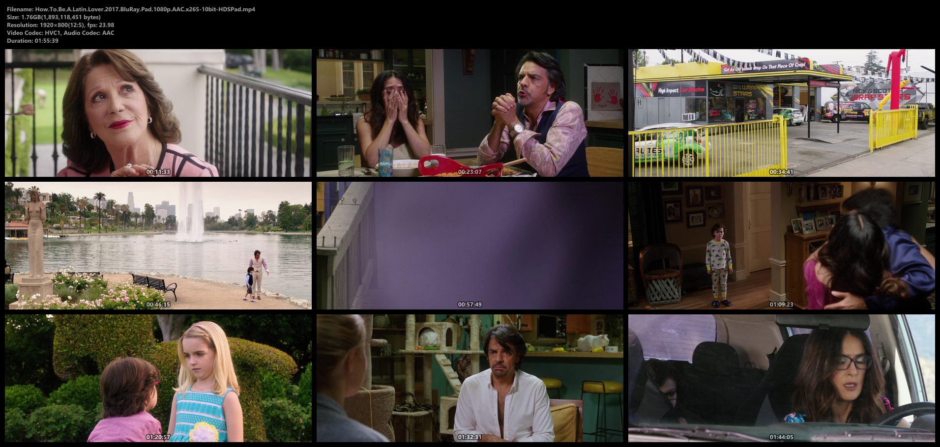Select the 00:34:41 timestamp label
940x447 pixels.
(x=781, y=172)
